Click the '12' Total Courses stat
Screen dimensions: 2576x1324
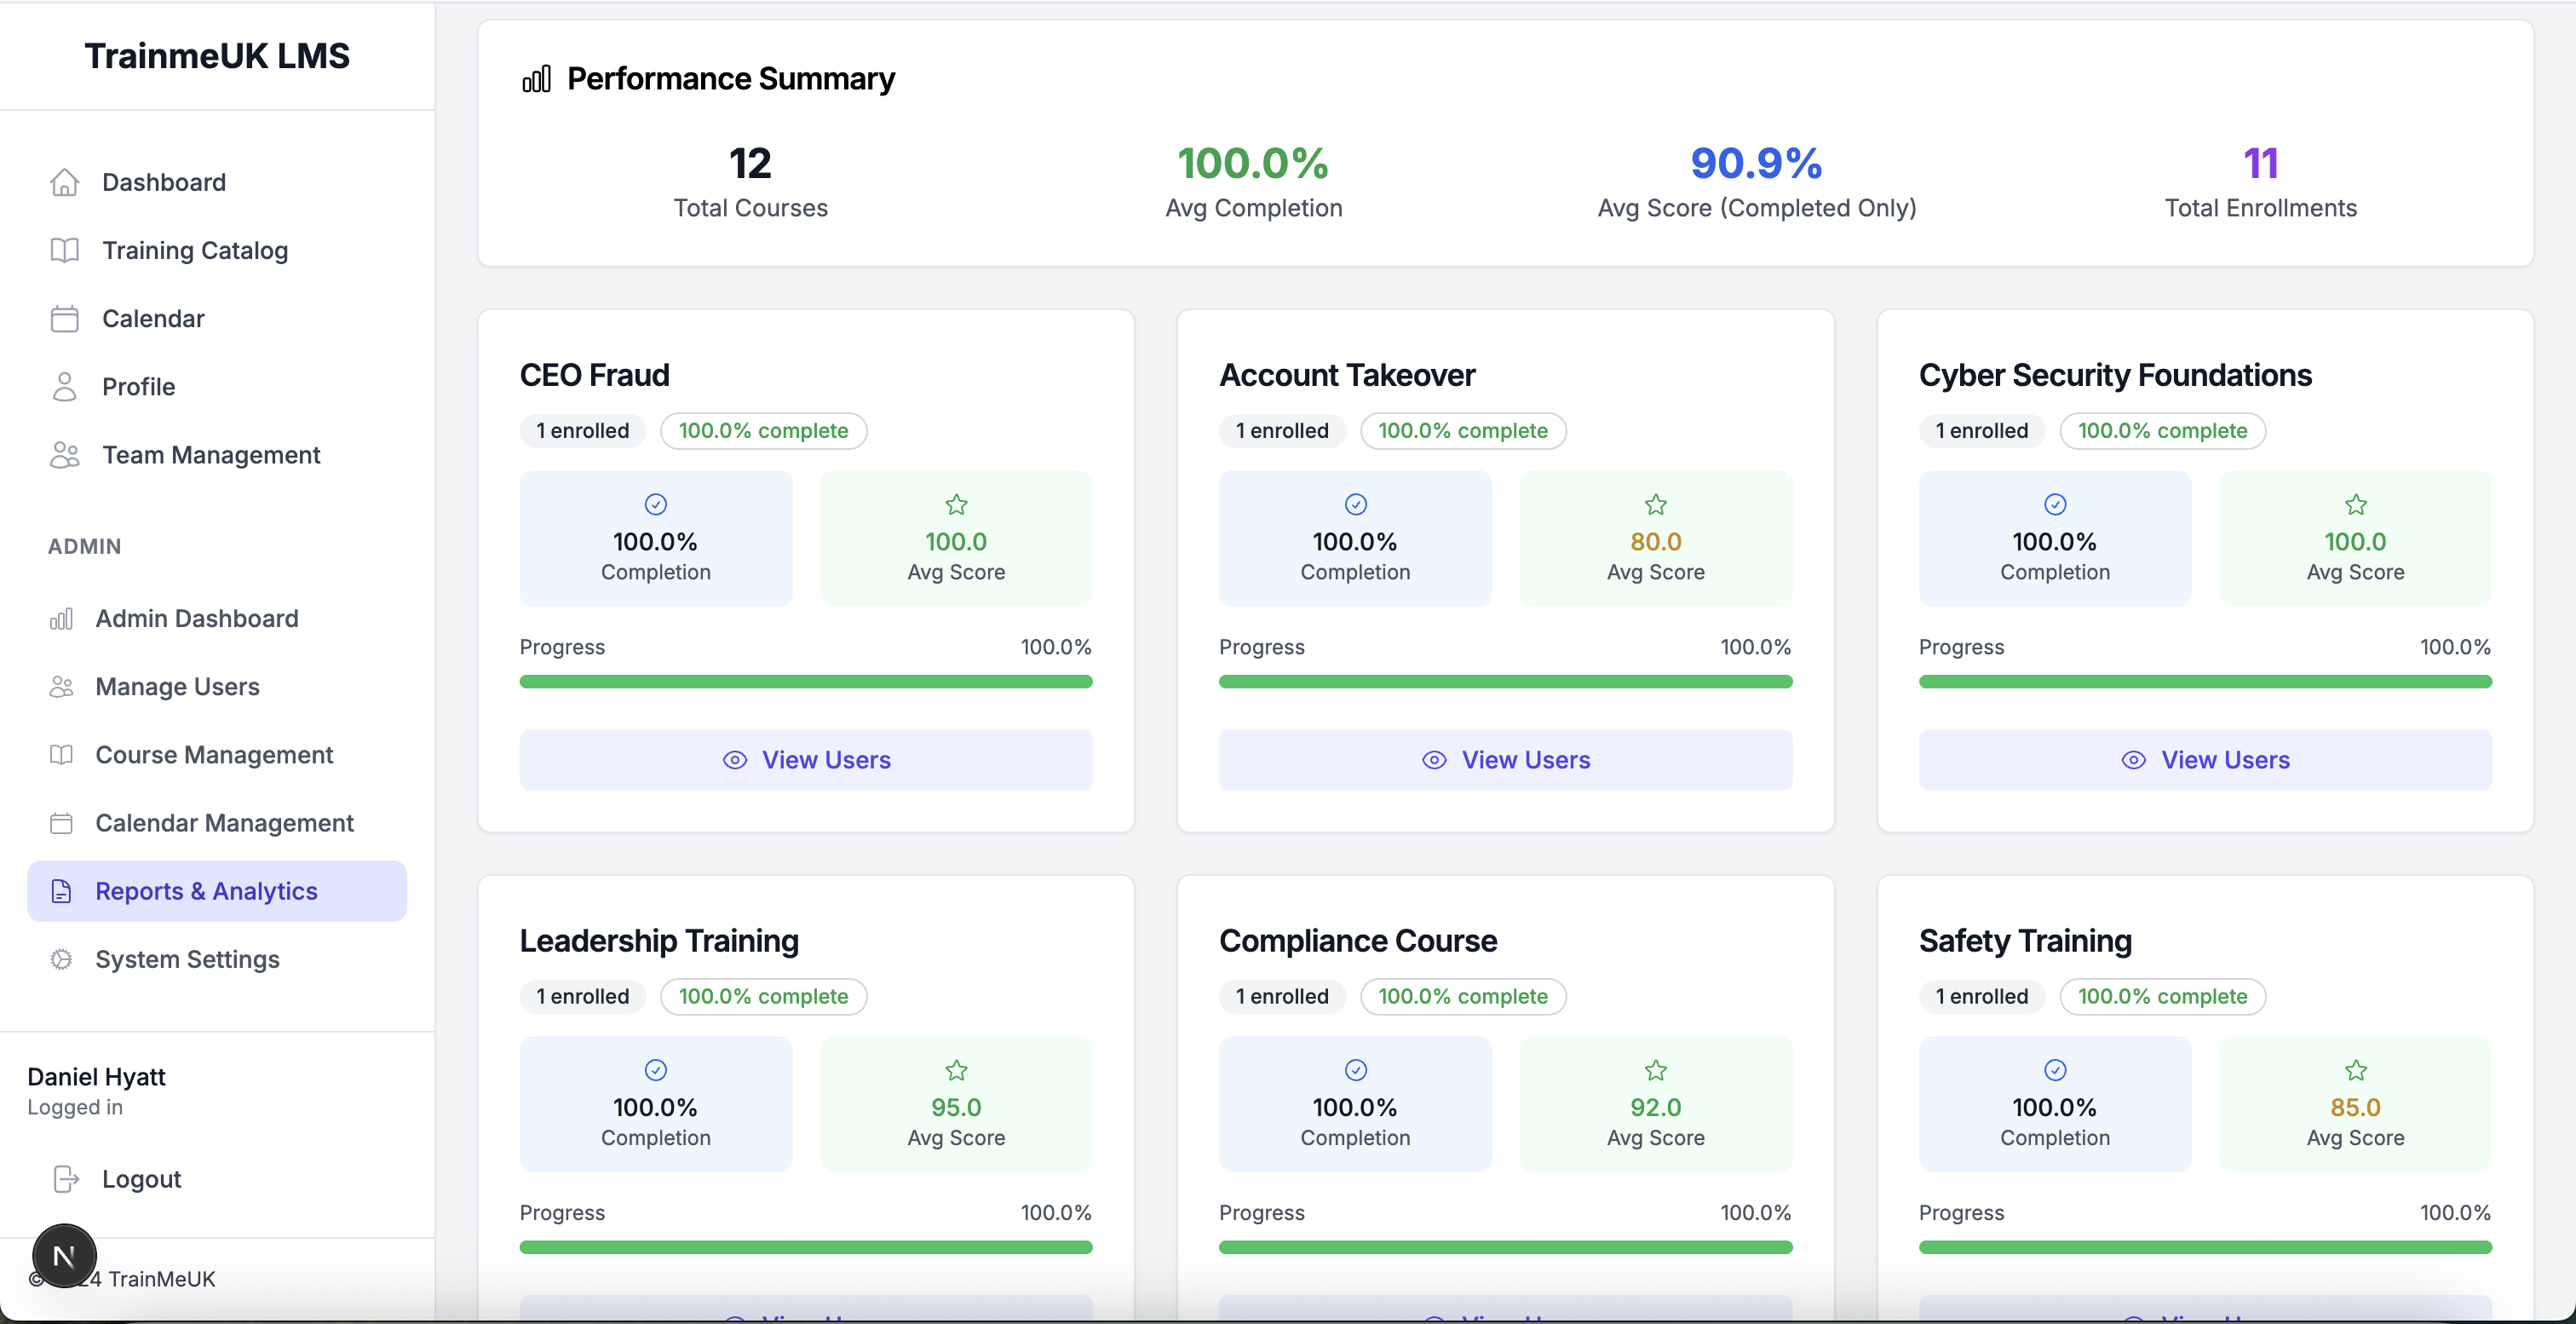pyautogui.click(x=750, y=163)
